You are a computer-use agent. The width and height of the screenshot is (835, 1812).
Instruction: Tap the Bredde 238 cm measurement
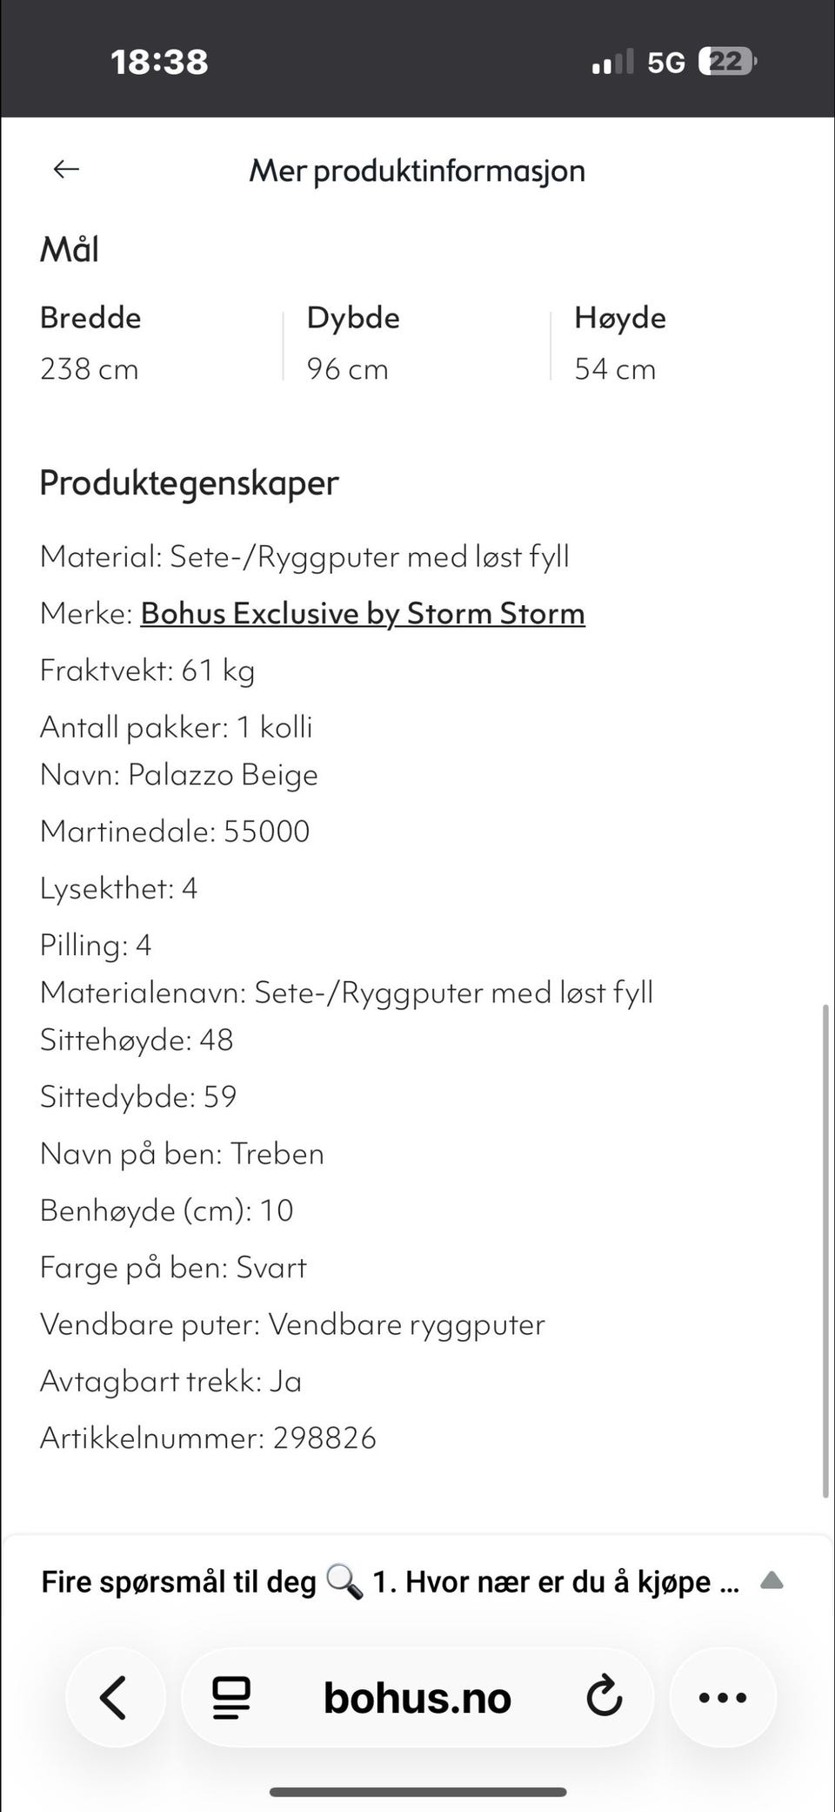[x=90, y=343]
